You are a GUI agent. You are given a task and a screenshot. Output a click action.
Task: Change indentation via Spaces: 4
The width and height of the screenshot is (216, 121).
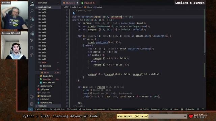(x=155, y=109)
